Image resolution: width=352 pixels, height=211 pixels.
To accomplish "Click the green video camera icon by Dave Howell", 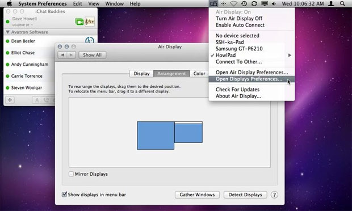I will pos(79,22).
